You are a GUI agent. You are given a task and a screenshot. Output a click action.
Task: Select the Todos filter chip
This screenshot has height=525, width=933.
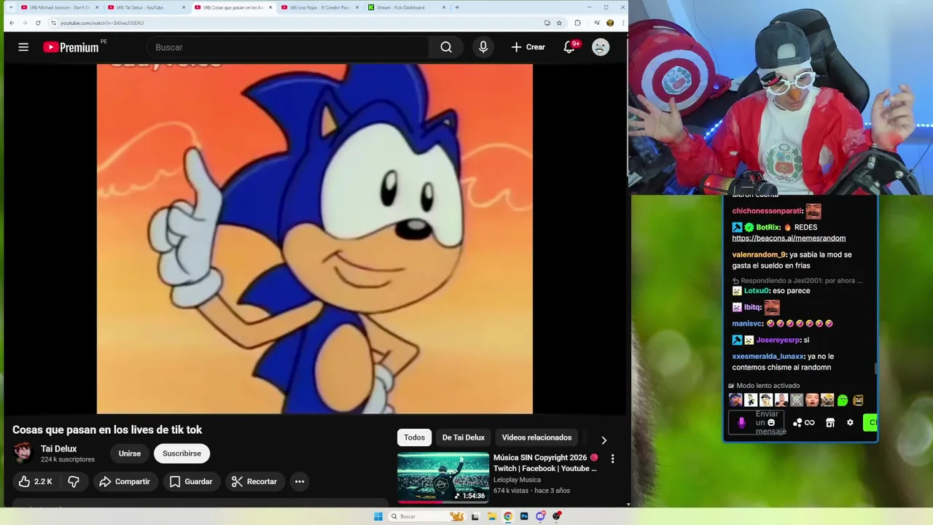(414, 437)
